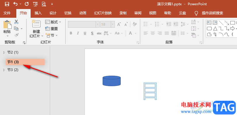Click the Decrease Indent icon

(169, 24)
